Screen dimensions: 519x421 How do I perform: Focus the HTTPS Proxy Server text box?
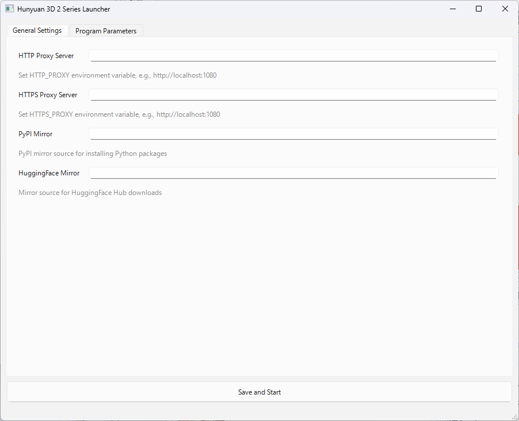[x=293, y=95]
